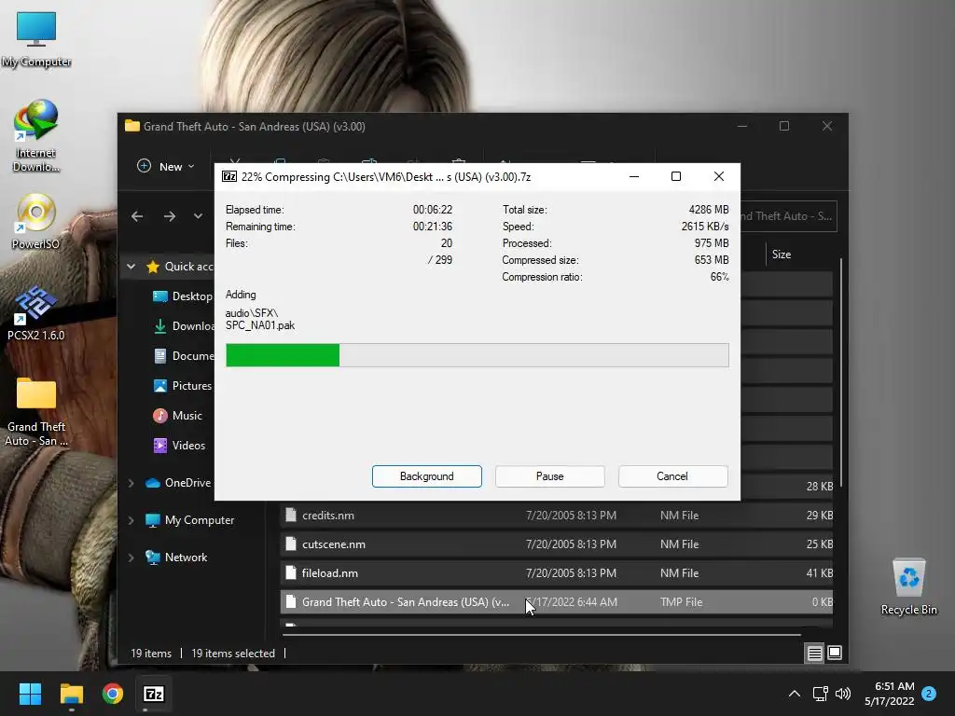
Task: Switch to details view layout
Action: click(814, 654)
